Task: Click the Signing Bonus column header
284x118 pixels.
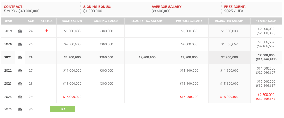Action: [x=106, y=21]
